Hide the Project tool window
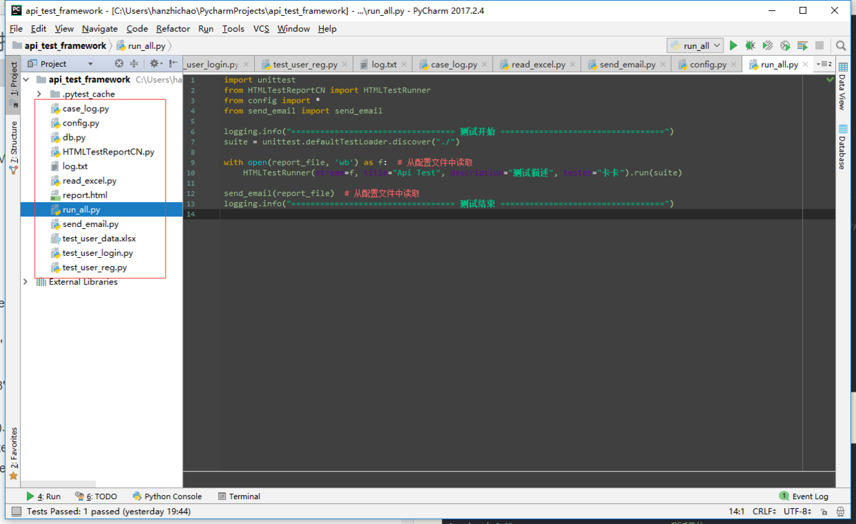This screenshot has height=524, width=856. pyautogui.click(x=173, y=63)
